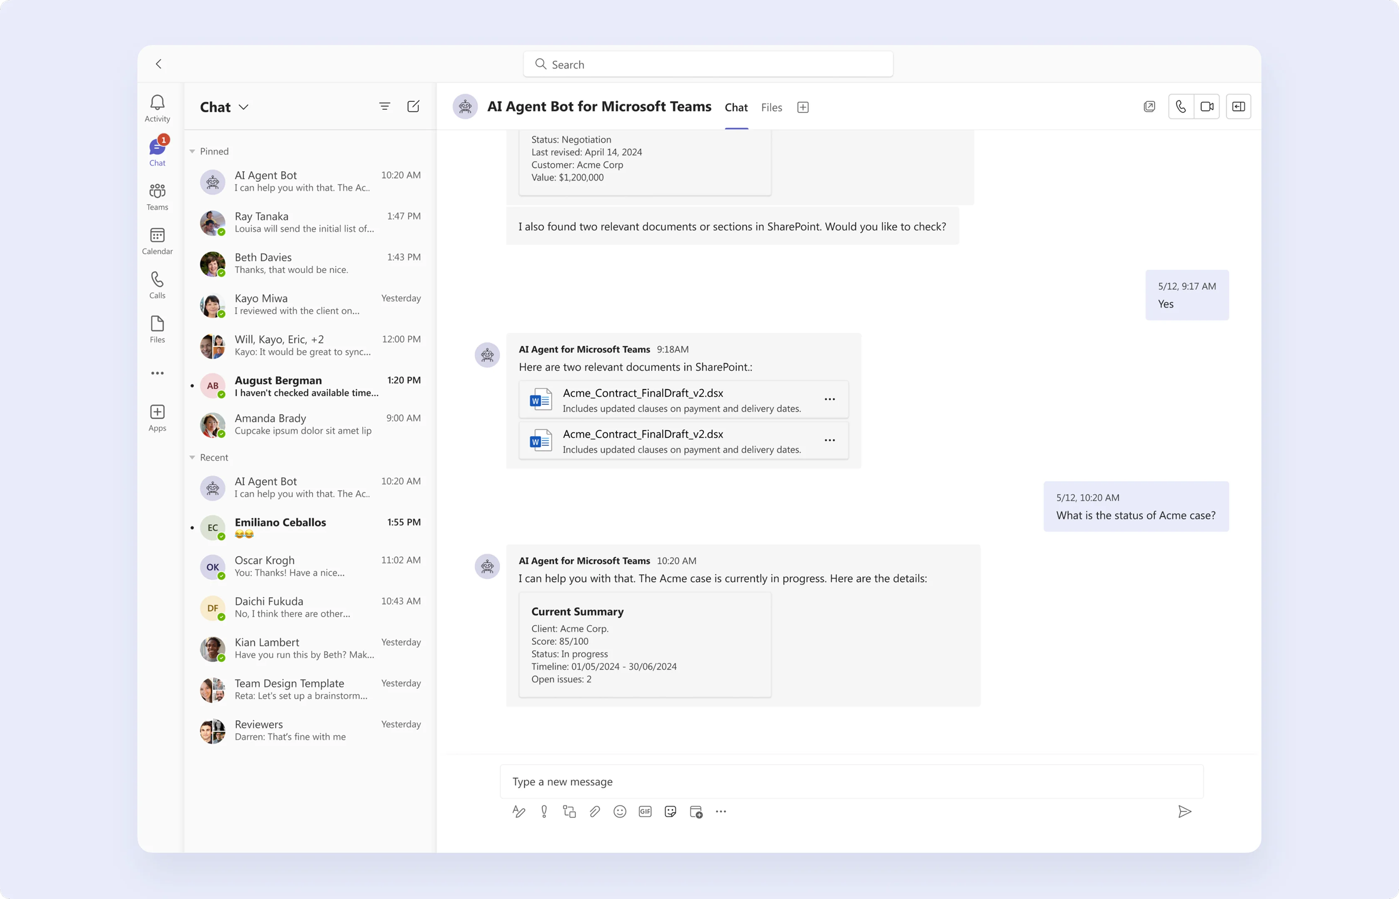Open the schedule meeting icon in compose toolbar
This screenshot has width=1399, height=899.
click(x=696, y=812)
